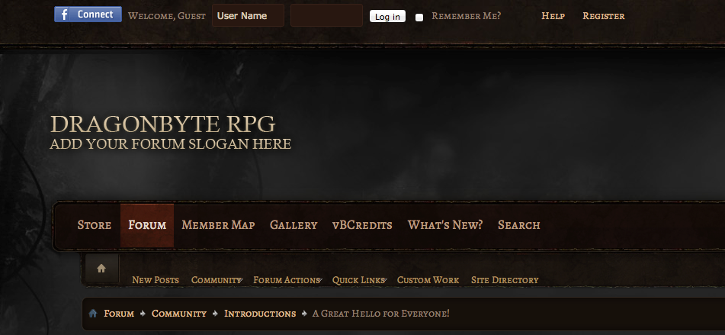Open the Help link
Viewport: 725px width, 335px height.
553,16
